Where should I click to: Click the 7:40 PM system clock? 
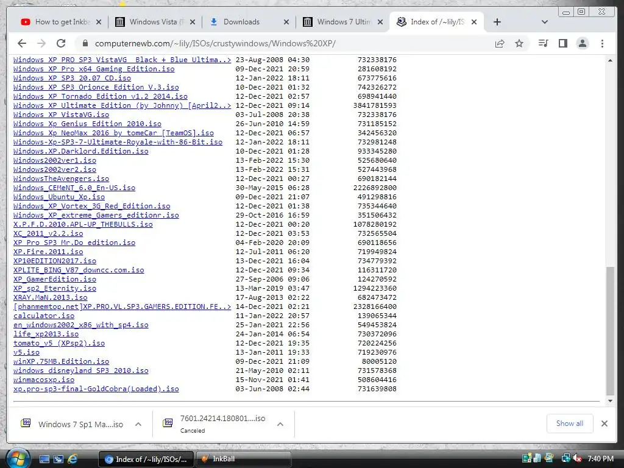(600, 459)
